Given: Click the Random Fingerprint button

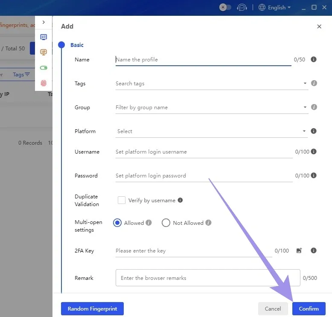Looking at the screenshot, I should [92, 308].
